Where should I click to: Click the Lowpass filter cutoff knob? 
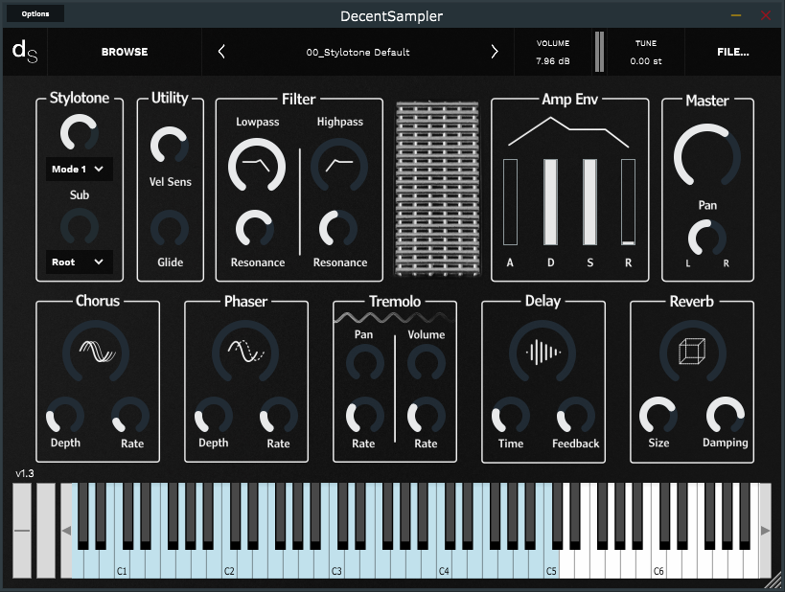257,166
